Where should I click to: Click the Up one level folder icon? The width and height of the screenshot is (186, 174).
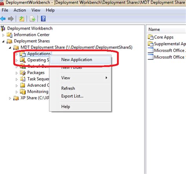(22, 19)
